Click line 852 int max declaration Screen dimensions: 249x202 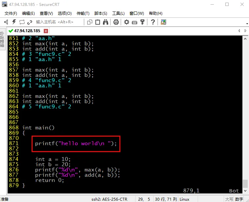pos(58,44)
